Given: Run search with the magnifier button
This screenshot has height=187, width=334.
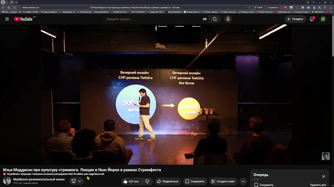Looking at the screenshot, I should click(x=214, y=19).
